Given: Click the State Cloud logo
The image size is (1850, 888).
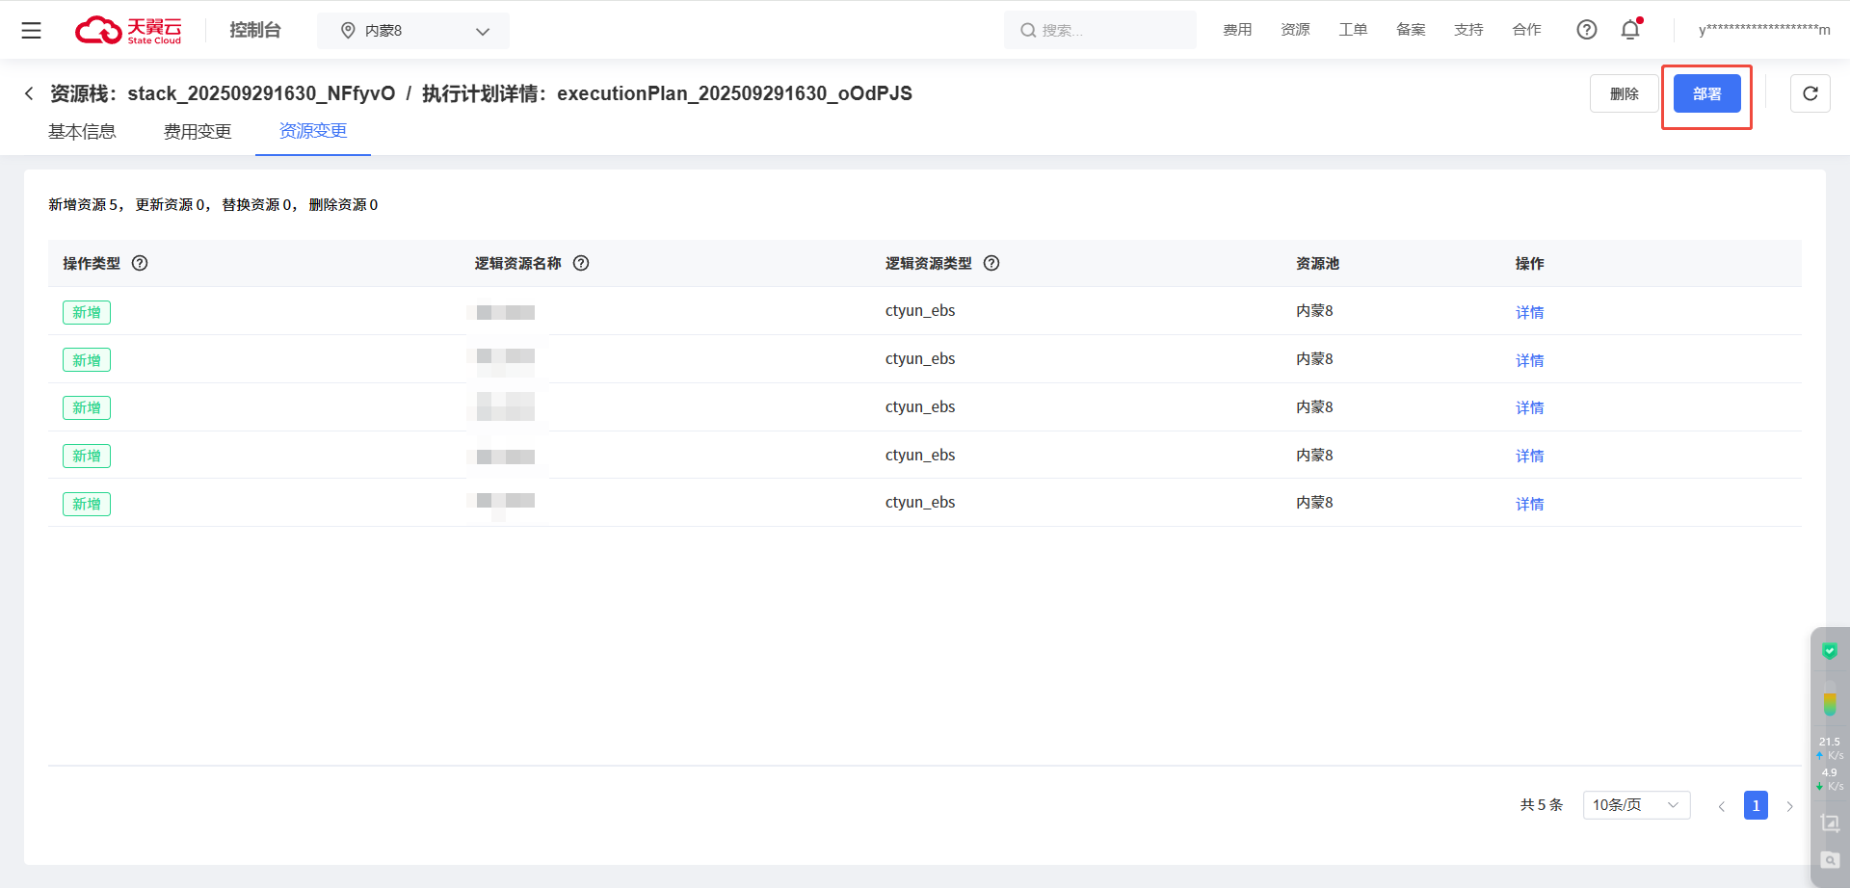Looking at the screenshot, I should coord(128,31).
